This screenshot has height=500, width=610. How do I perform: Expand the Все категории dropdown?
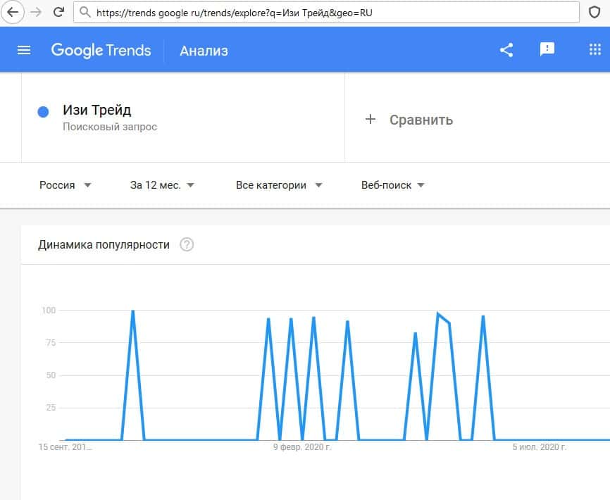point(279,185)
